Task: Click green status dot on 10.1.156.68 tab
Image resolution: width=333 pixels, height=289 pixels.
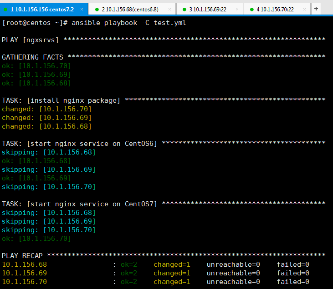Action: coord(97,10)
